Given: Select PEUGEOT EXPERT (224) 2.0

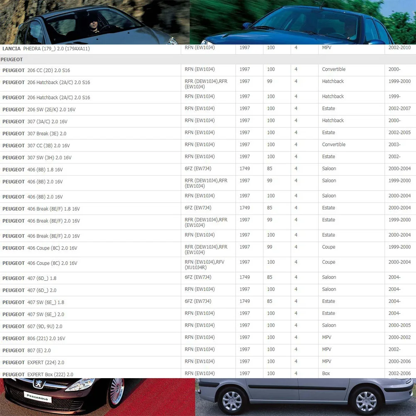Looking at the screenshot, I should click(x=33, y=362).
